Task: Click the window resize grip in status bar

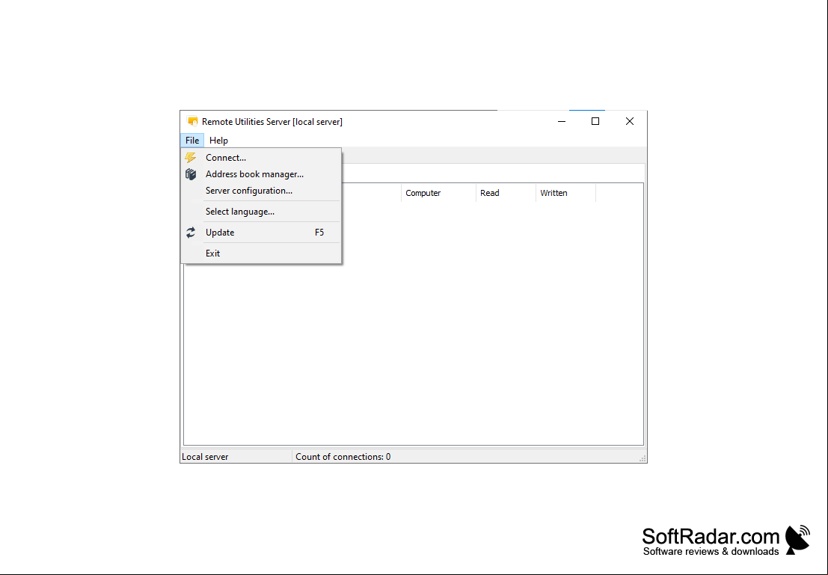Action: (x=643, y=458)
